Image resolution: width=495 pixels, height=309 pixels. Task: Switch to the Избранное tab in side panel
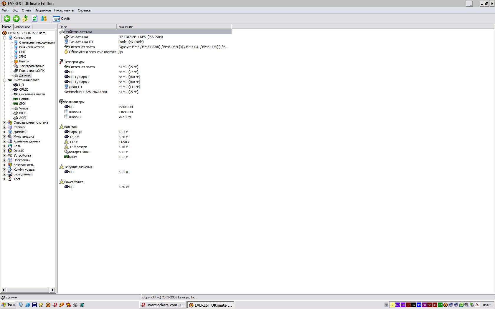pyautogui.click(x=22, y=27)
